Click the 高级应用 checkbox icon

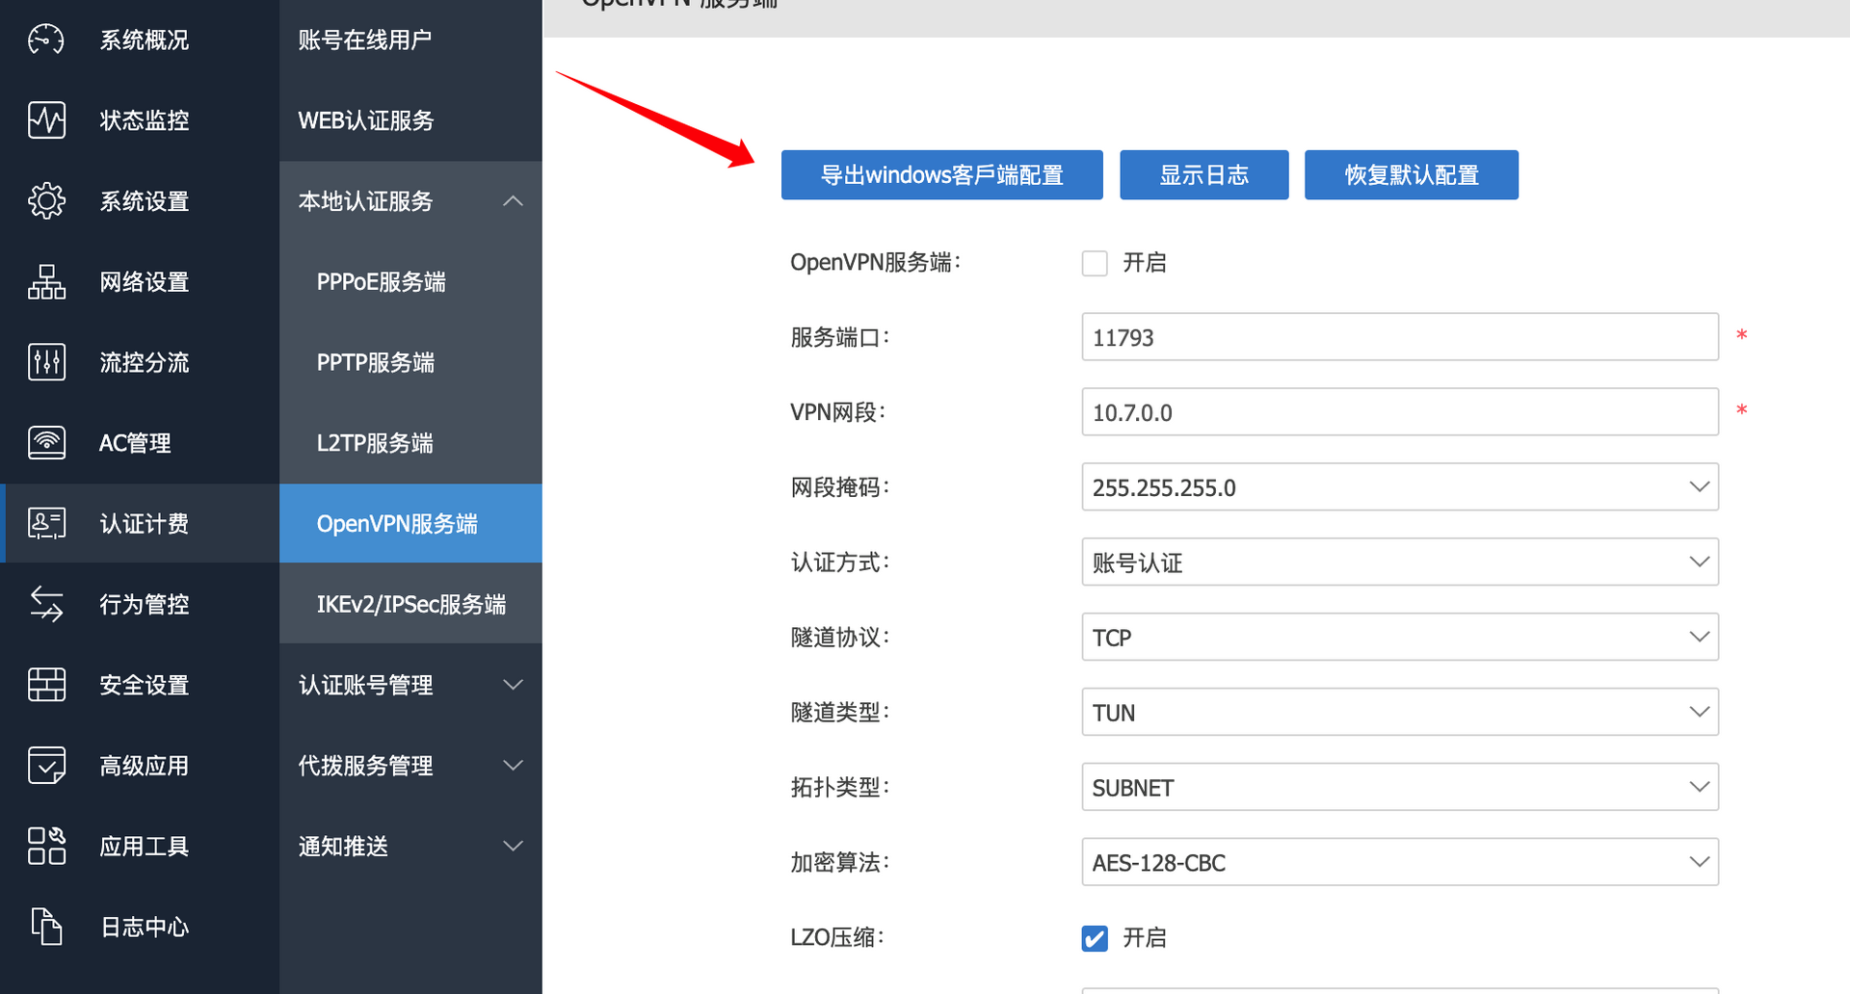pyautogui.click(x=46, y=766)
